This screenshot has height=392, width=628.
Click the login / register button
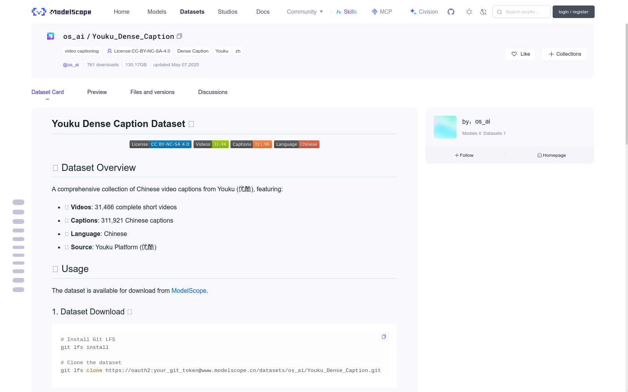(573, 12)
